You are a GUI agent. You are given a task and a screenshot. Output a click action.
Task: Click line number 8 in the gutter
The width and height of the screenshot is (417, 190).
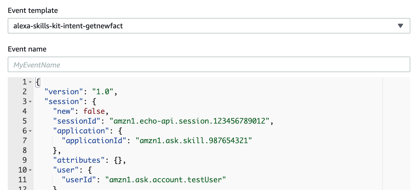pyautogui.click(x=24, y=150)
